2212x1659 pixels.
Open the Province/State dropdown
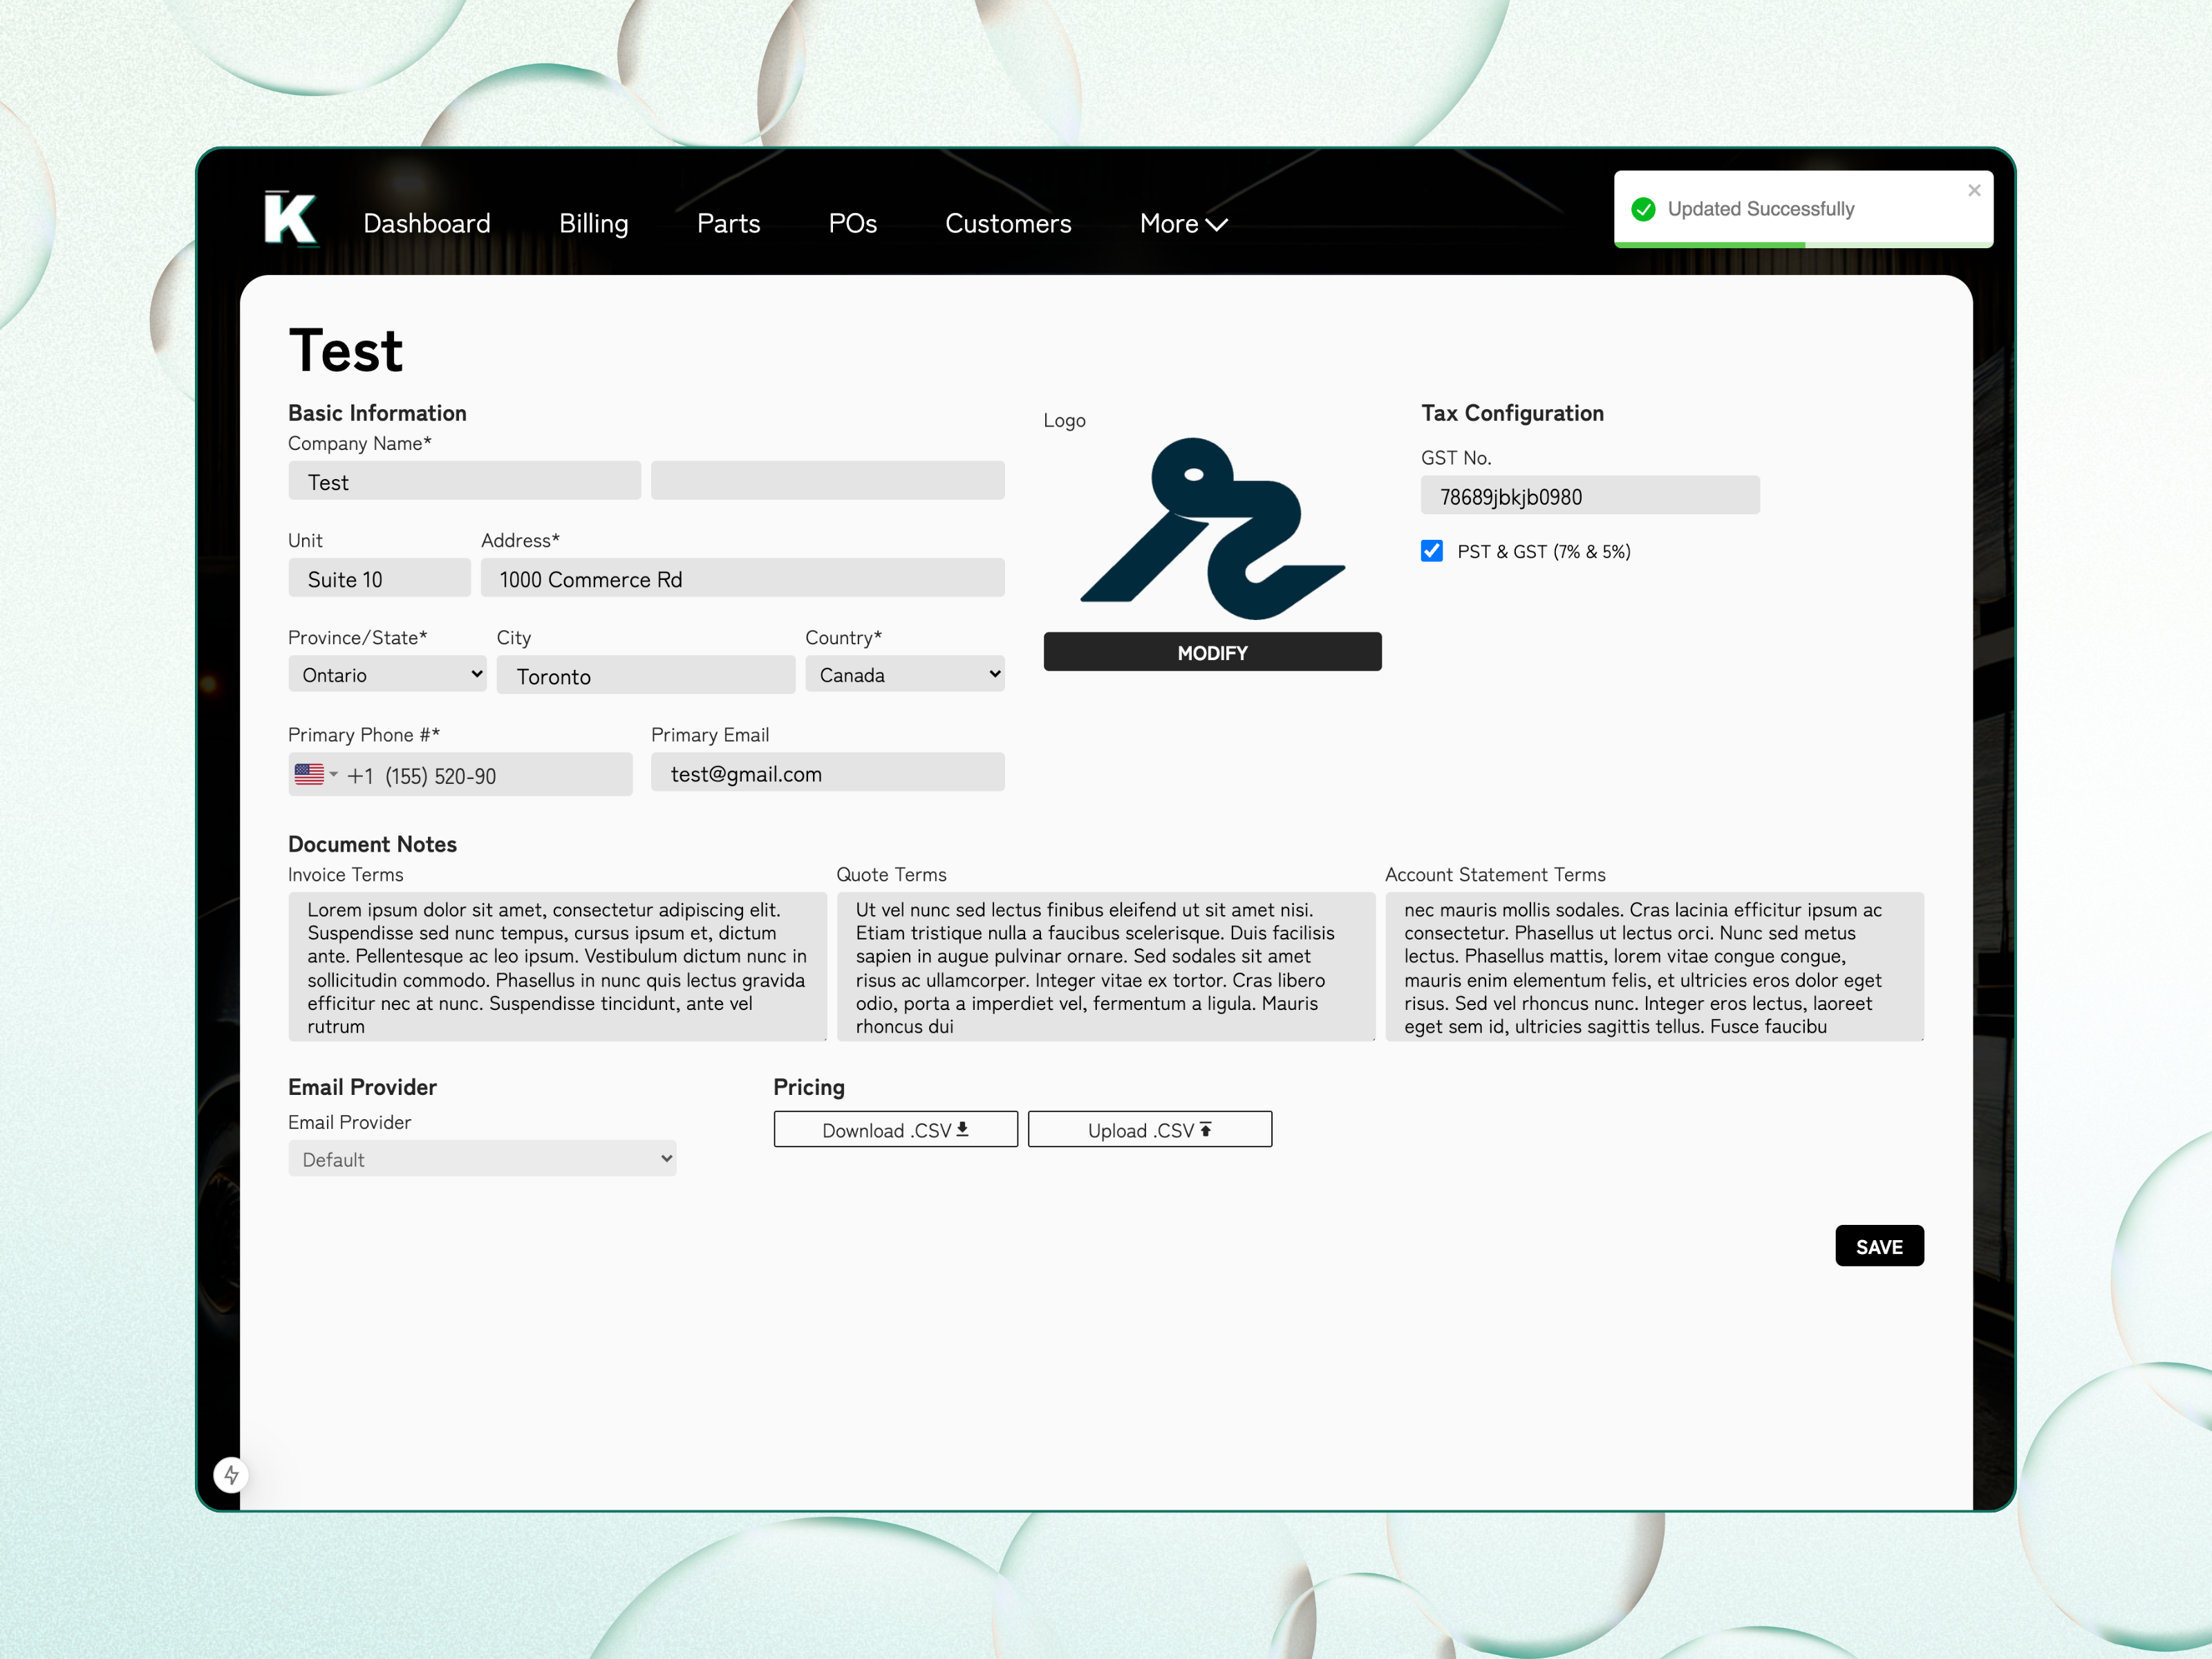(387, 675)
